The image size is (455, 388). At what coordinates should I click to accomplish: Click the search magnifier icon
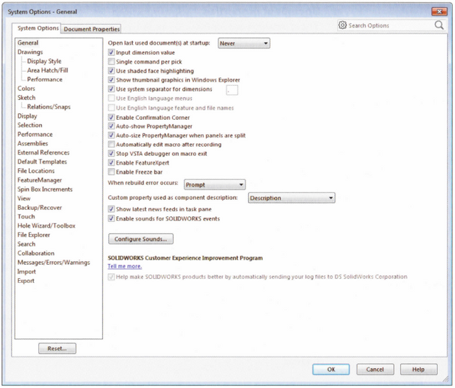point(439,26)
